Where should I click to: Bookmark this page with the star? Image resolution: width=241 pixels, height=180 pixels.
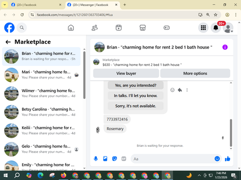pos(215,15)
